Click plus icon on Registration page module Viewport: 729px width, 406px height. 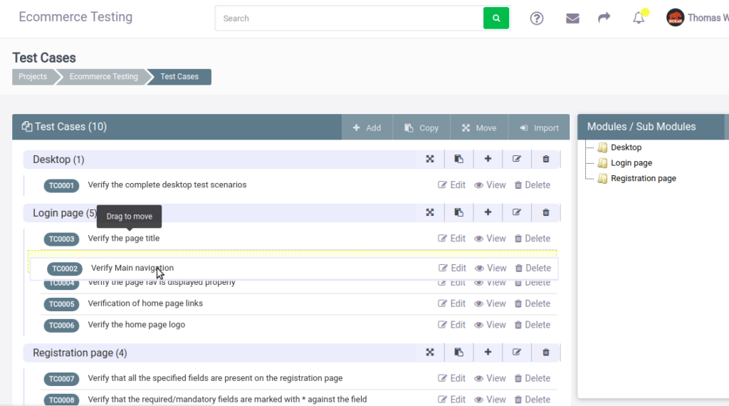click(488, 353)
